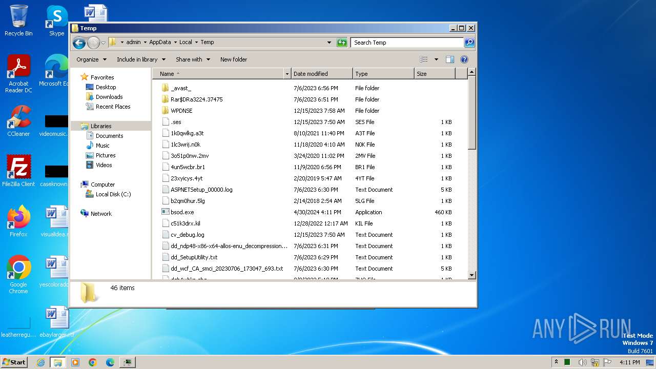This screenshot has height=369, width=656.
Task: Open address bar history dropdown arrow
Action: click(x=329, y=43)
